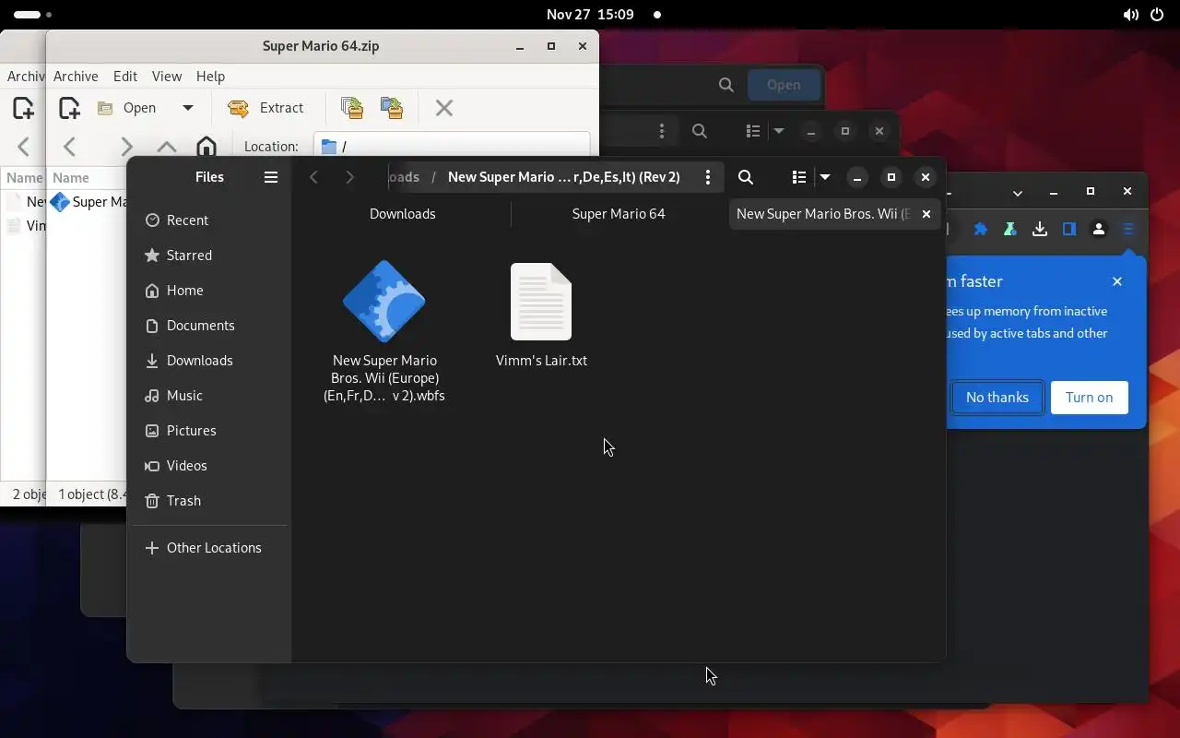Open Videos in Files sidebar
The image size is (1180, 738).
tap(209, 466)
